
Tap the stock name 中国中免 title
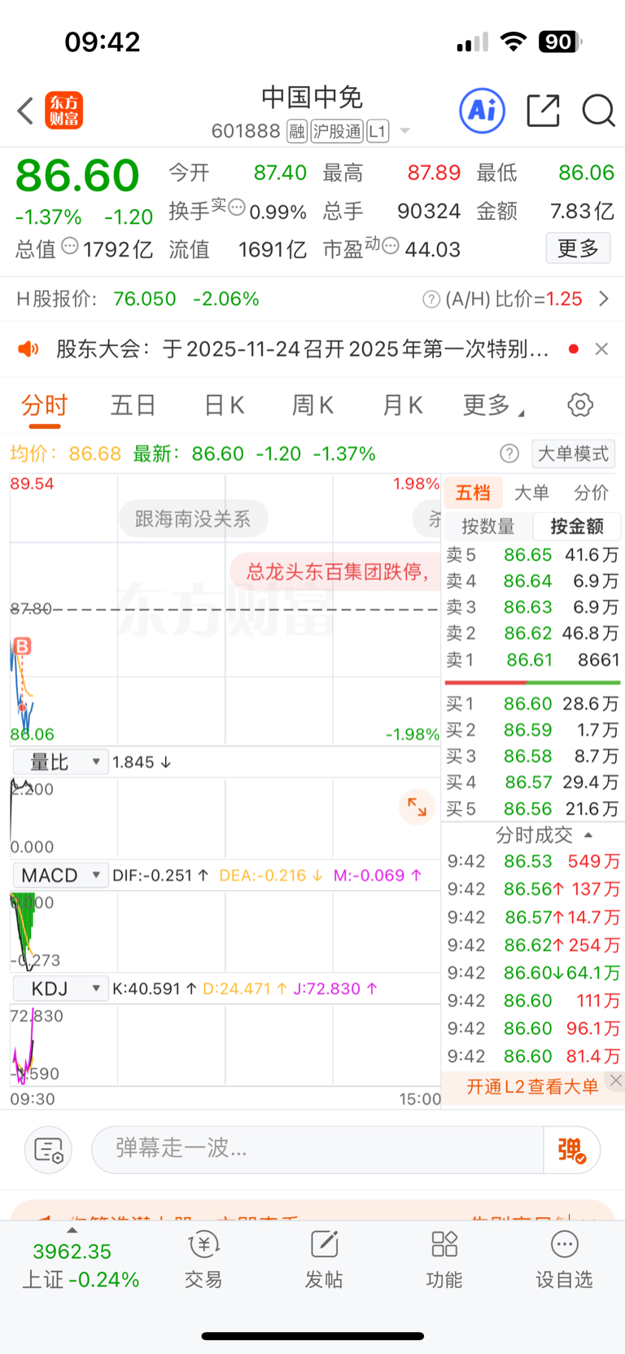[x=312, y=98]
